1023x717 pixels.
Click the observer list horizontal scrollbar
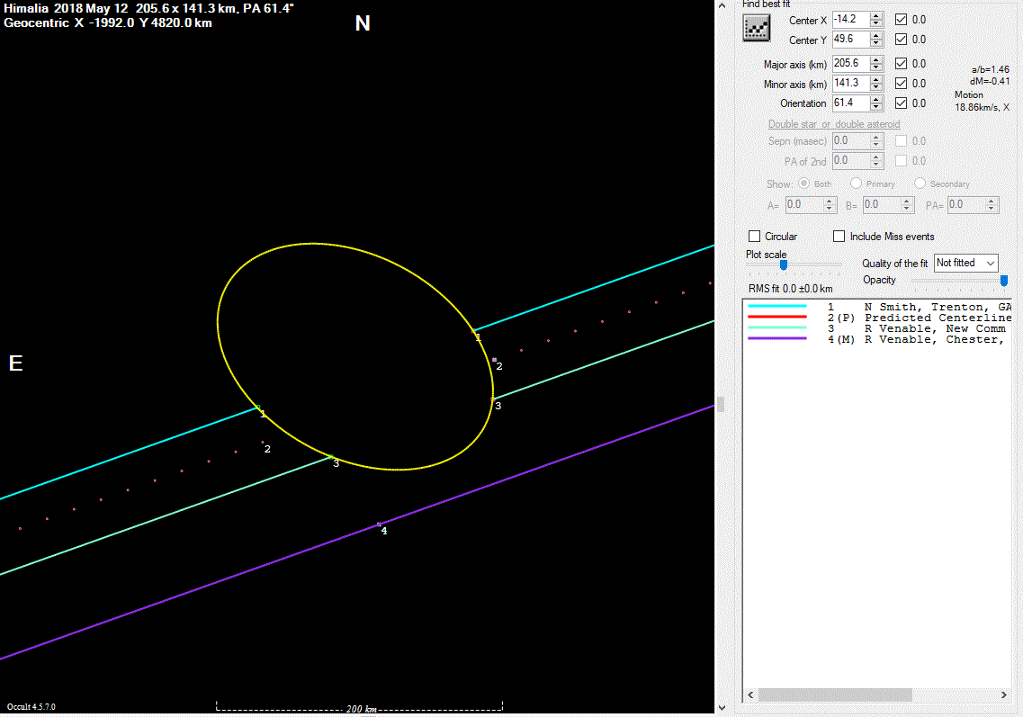coord(835,695)
